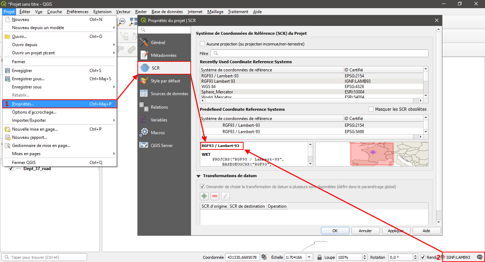Toggle the Rendu checkbox in status bar
Screen dimensions: 485x262
point(423,257)
